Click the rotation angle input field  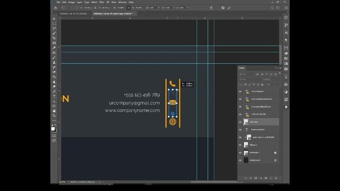(x=153, y=8)
